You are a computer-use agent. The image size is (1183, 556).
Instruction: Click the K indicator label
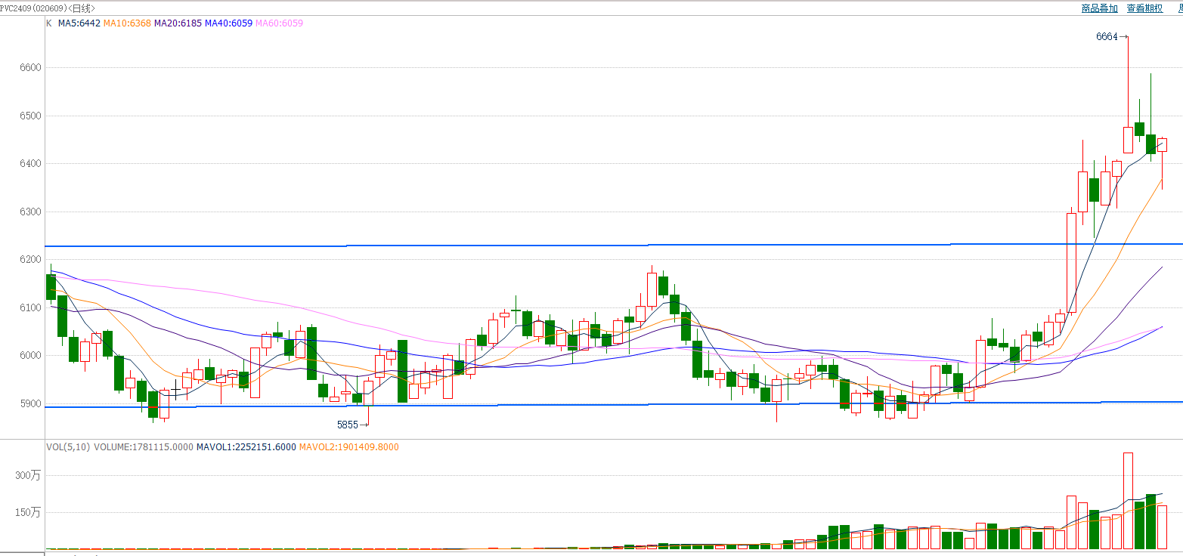(x=49, y=23)
